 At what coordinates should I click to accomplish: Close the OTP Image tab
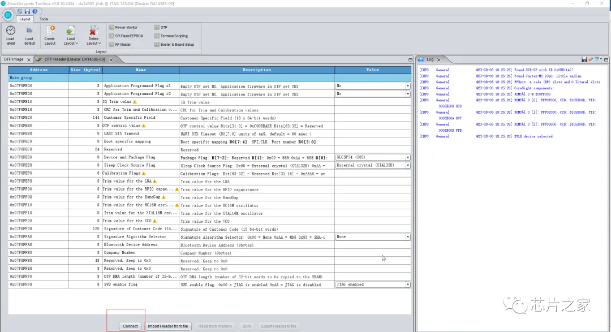[28, 59]
